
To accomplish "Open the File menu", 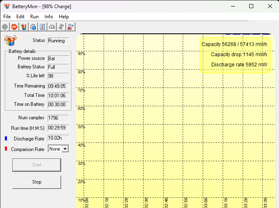I will [x=7, y=17].
